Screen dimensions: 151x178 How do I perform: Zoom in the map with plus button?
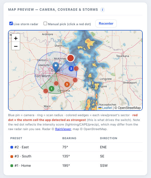click(x=16, y=38)
